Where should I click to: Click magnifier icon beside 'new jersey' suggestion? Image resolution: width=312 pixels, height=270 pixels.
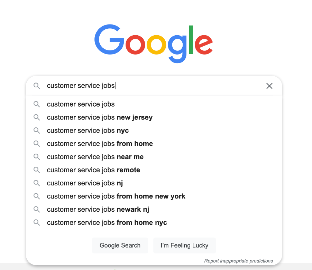tap(36, 117)
